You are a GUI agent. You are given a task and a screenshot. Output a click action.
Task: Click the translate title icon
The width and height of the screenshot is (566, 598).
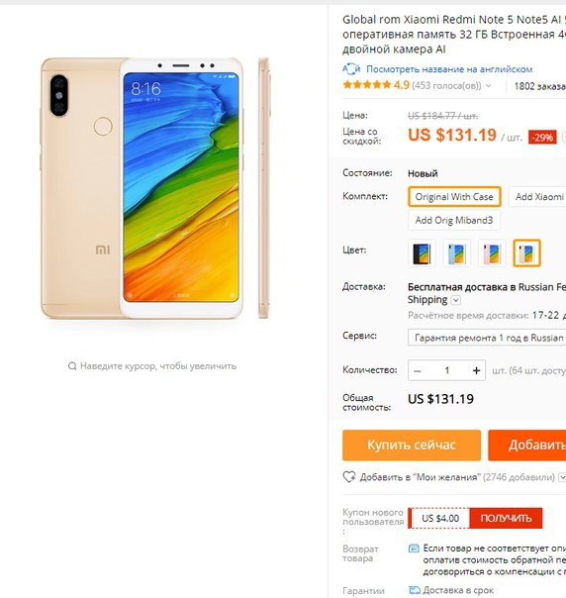[x=351, y=69]
